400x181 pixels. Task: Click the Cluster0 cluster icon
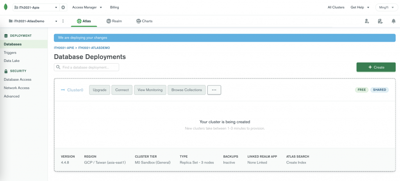coord(63,90)
